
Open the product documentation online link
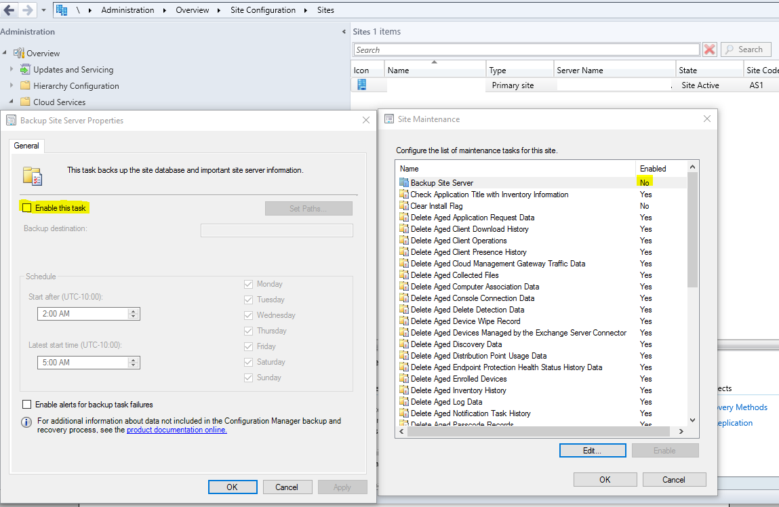[176, 430]
